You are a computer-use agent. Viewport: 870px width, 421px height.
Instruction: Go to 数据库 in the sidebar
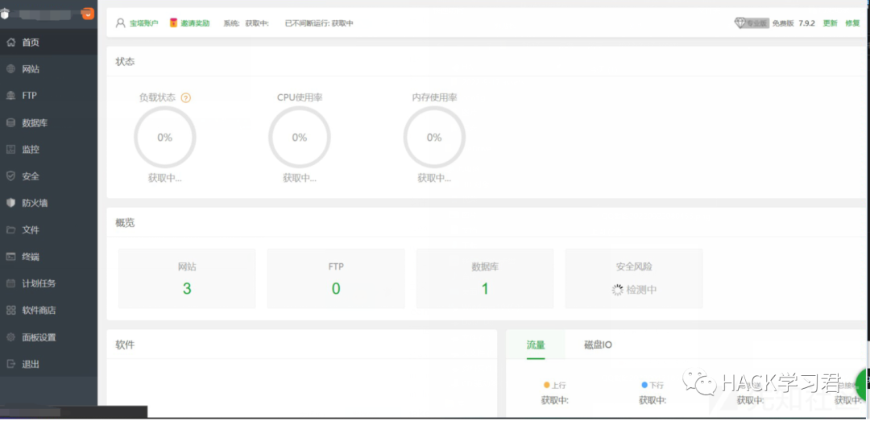49,122
